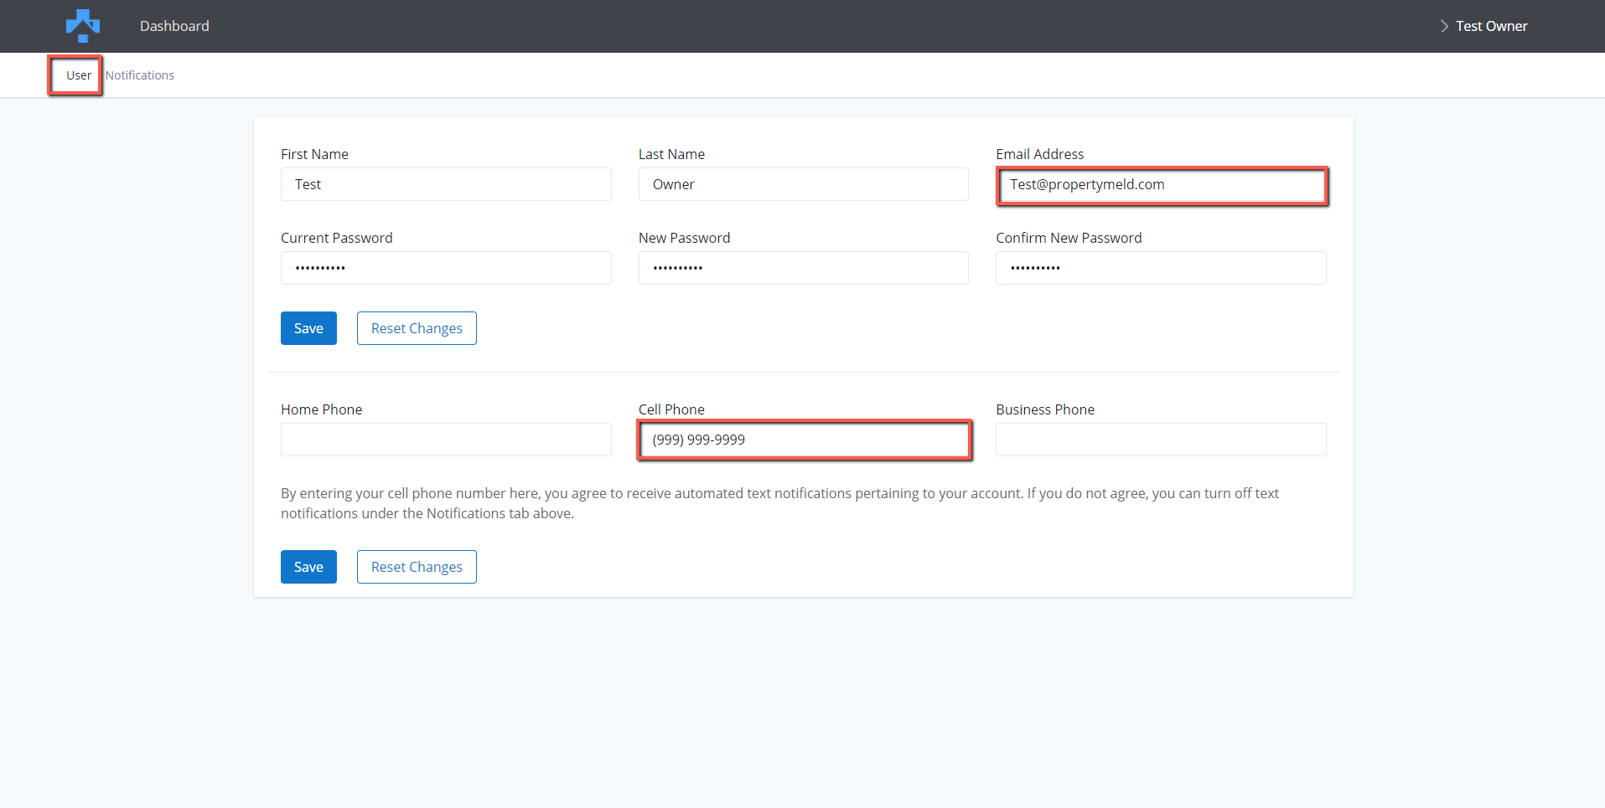The image size is (1605, 808).
Task: Edit the Cell Phone number field
Action: point(803,440)
